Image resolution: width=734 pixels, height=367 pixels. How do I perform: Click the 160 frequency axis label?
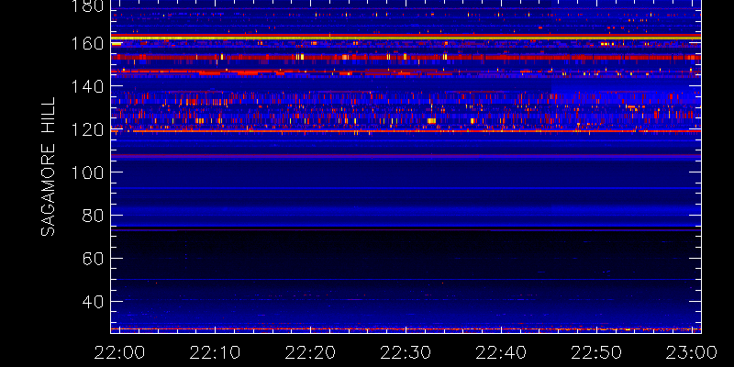(85, 43)
